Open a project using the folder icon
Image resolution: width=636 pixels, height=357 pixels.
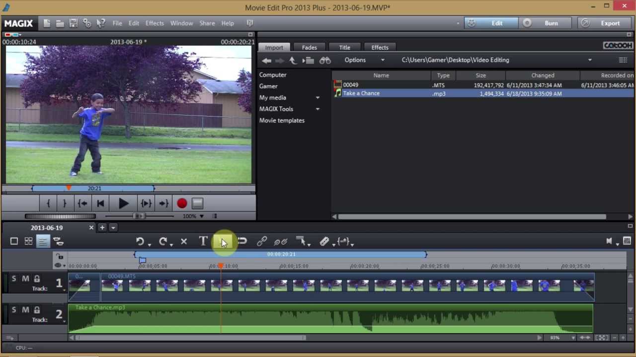pos(60,23)
